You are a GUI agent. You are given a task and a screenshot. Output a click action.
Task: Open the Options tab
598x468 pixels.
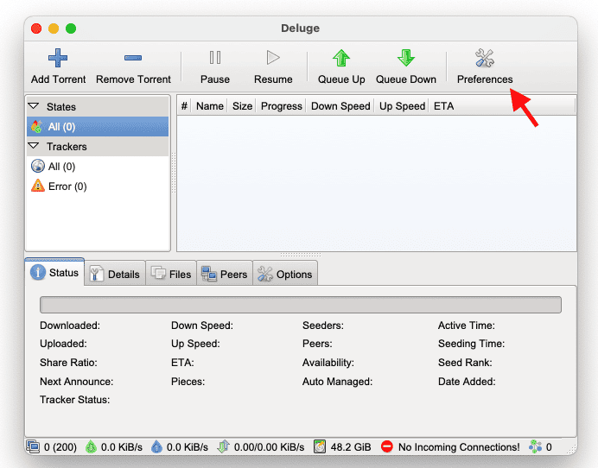click(x=285, y=274)
